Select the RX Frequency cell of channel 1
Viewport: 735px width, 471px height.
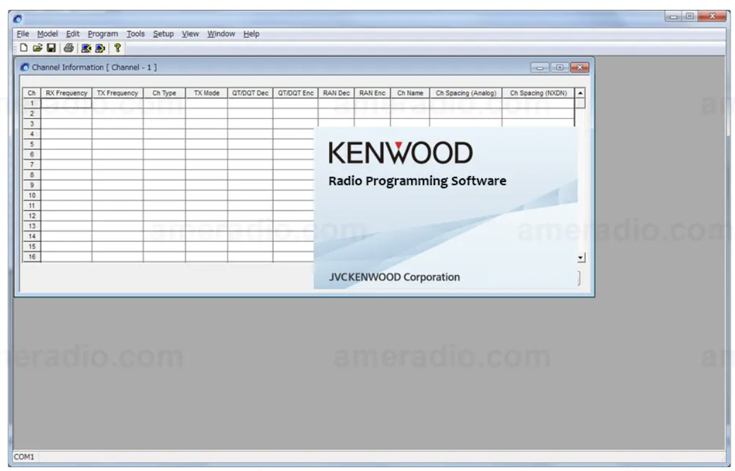(66, 103)
